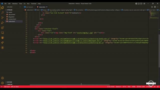The height and width of the screenshot is (90, 160).
Task: Open the View menu
Action: click(x=20, y=3)
